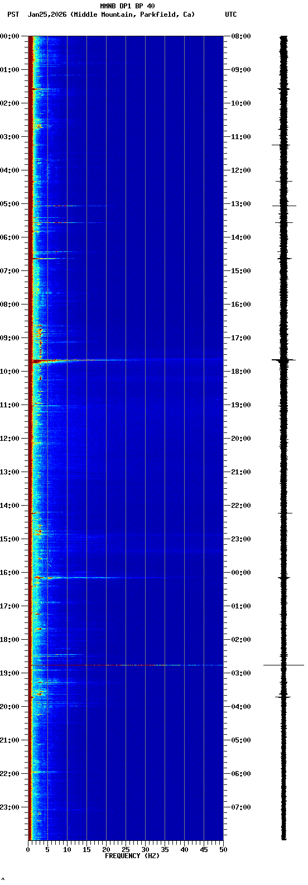The height and width of the screenshot is (885, 308).
Task: Click the UTC axis label '15:00'
Action: coord(241,271)
